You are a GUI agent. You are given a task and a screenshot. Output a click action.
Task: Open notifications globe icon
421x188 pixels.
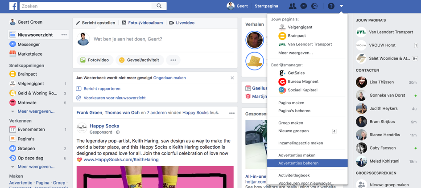point(314,6)
